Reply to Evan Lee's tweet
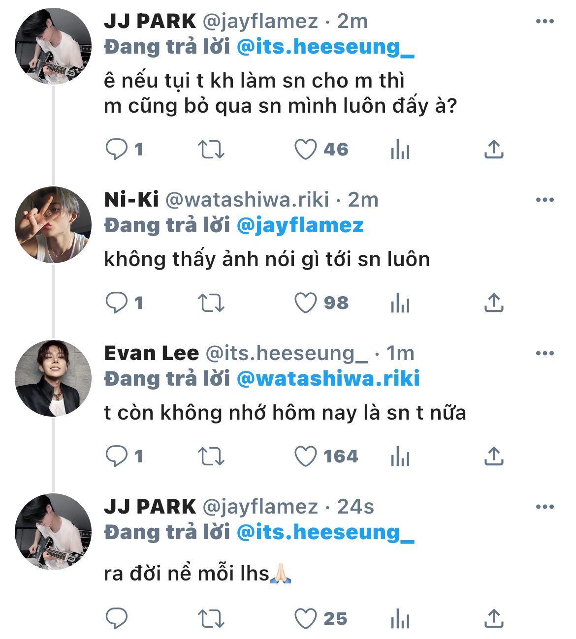This screenshot has height=639, width=576. pyautogui.click(x=117, y=456)
